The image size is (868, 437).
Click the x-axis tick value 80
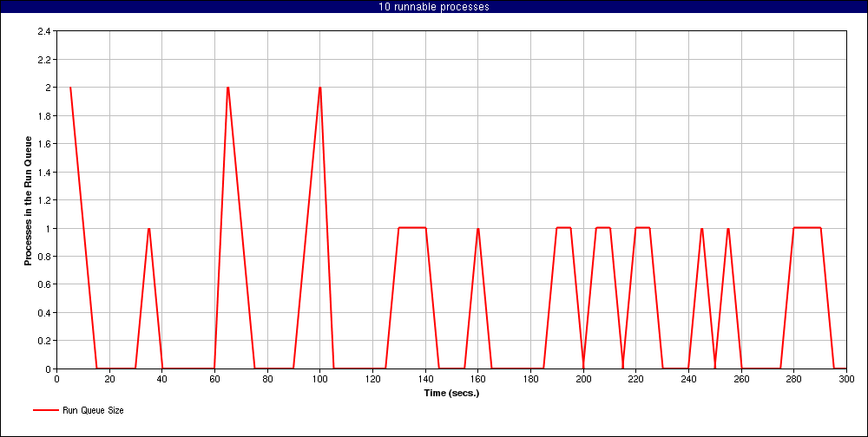267,379
